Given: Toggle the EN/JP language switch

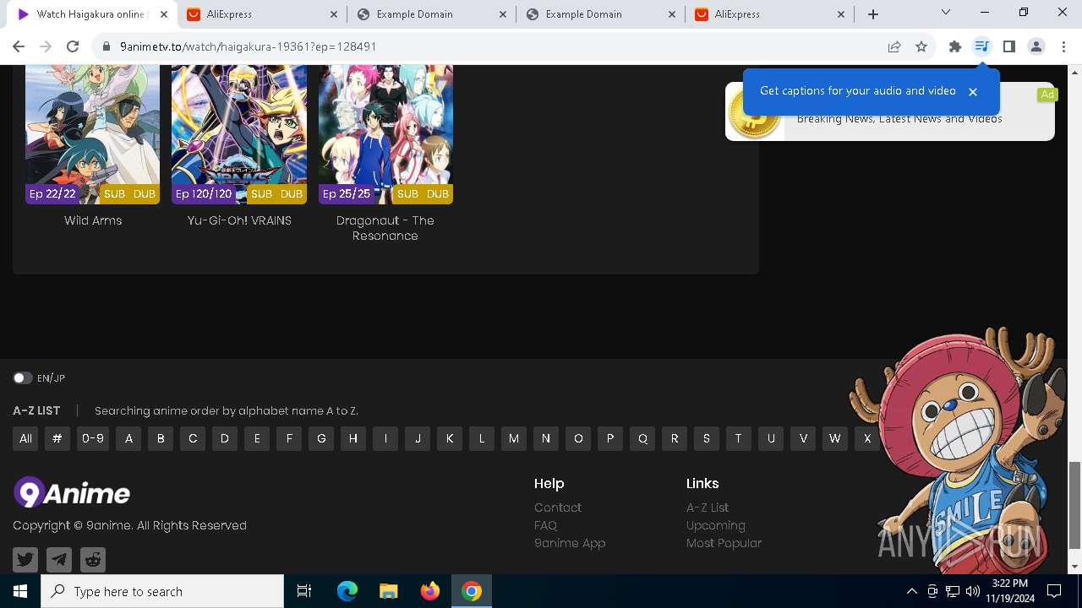Looking at the screenshot, I should tap(22, 378).
